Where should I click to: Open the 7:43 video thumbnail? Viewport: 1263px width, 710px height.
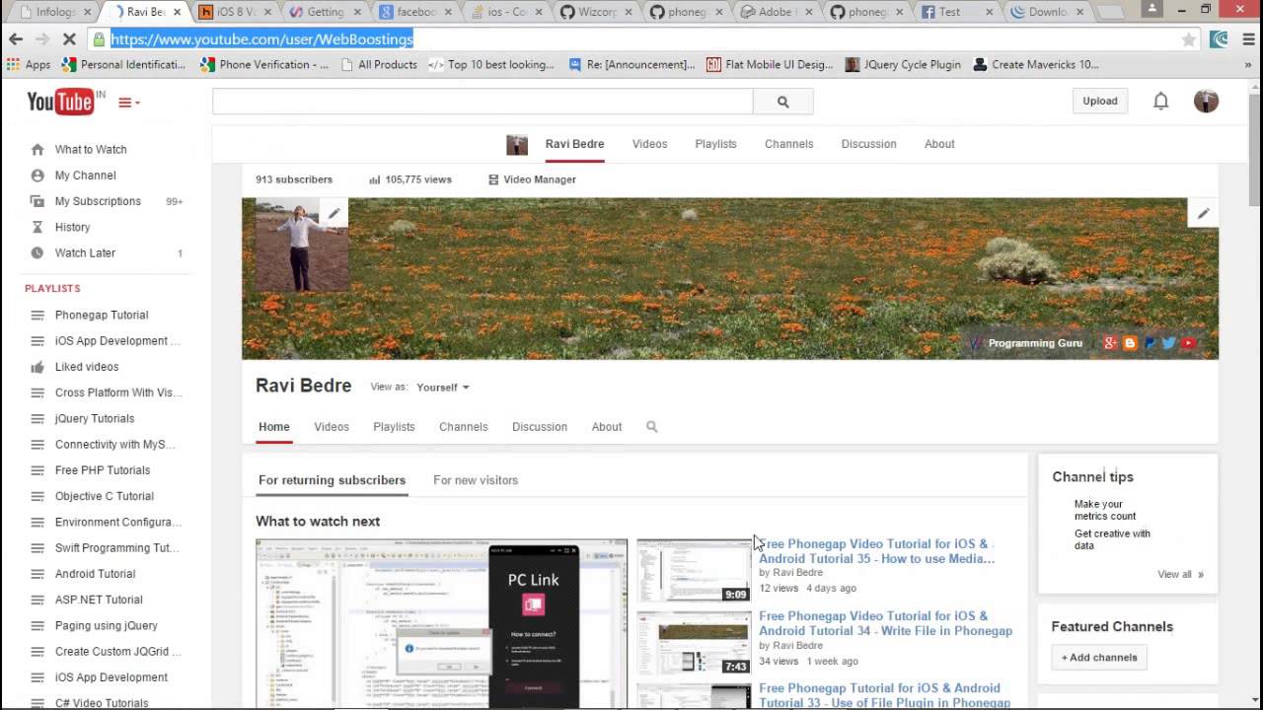(x=694, y=643)
